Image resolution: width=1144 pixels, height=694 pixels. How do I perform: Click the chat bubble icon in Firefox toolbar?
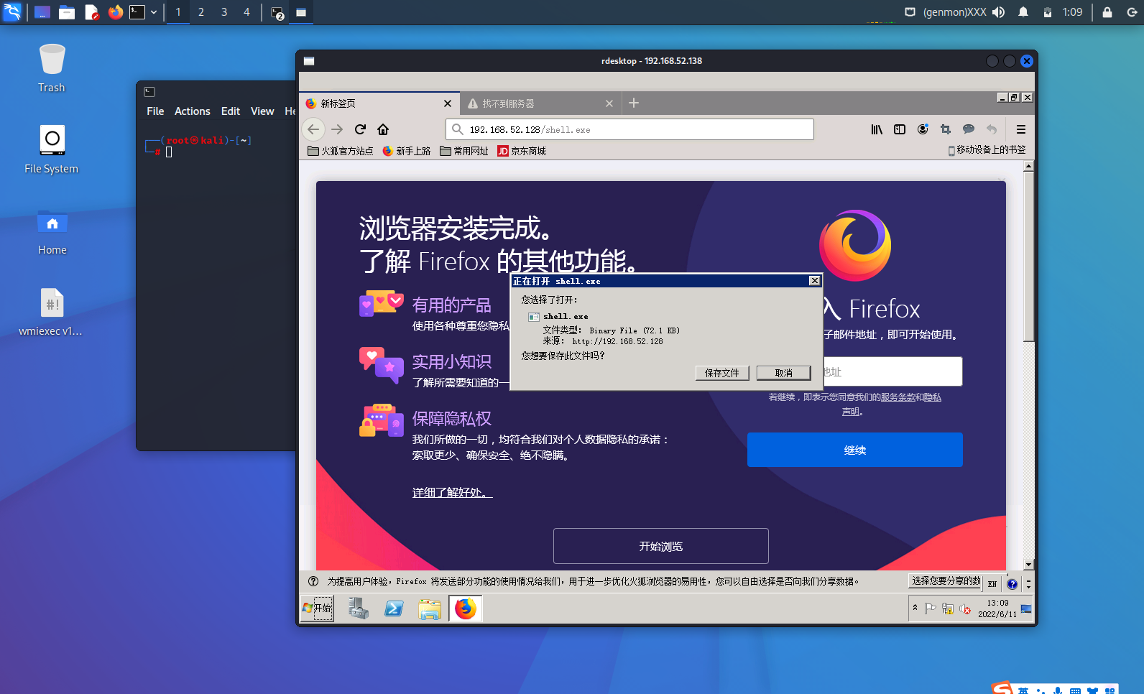point(969,129)
